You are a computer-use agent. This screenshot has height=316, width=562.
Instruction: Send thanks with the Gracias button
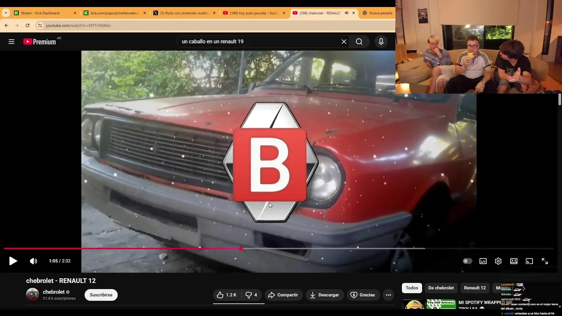pos(363,295)
